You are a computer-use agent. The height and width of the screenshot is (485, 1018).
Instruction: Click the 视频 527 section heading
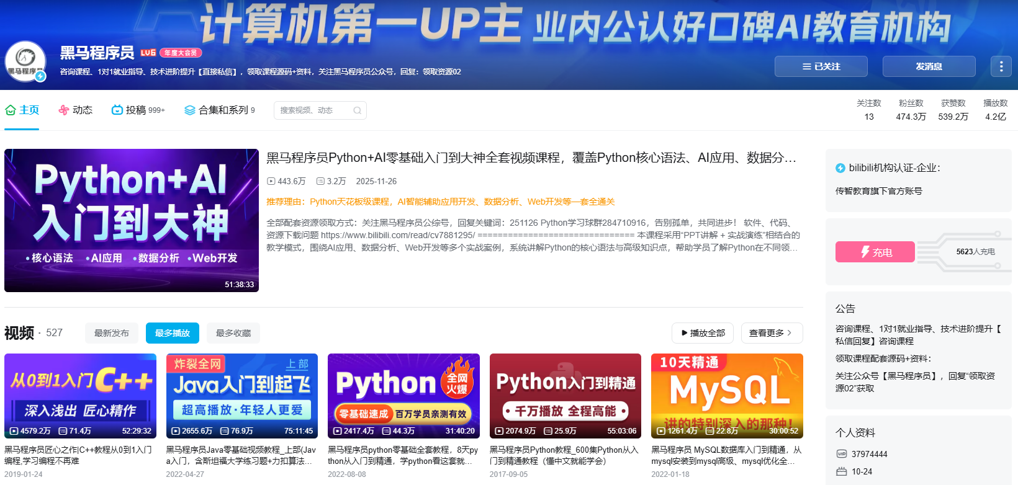(x=34, y=333)
